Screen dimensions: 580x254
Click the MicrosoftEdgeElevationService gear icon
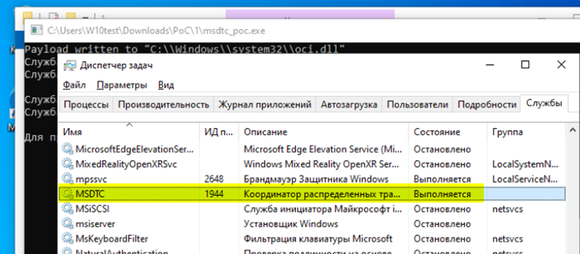click(68, 149)
